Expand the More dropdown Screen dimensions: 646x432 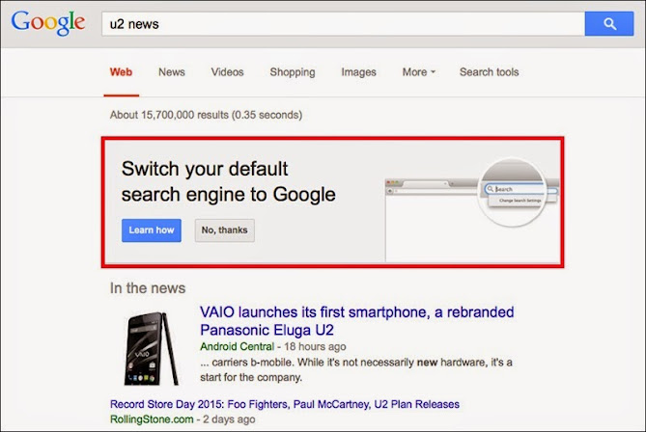[x=418, y=72]
